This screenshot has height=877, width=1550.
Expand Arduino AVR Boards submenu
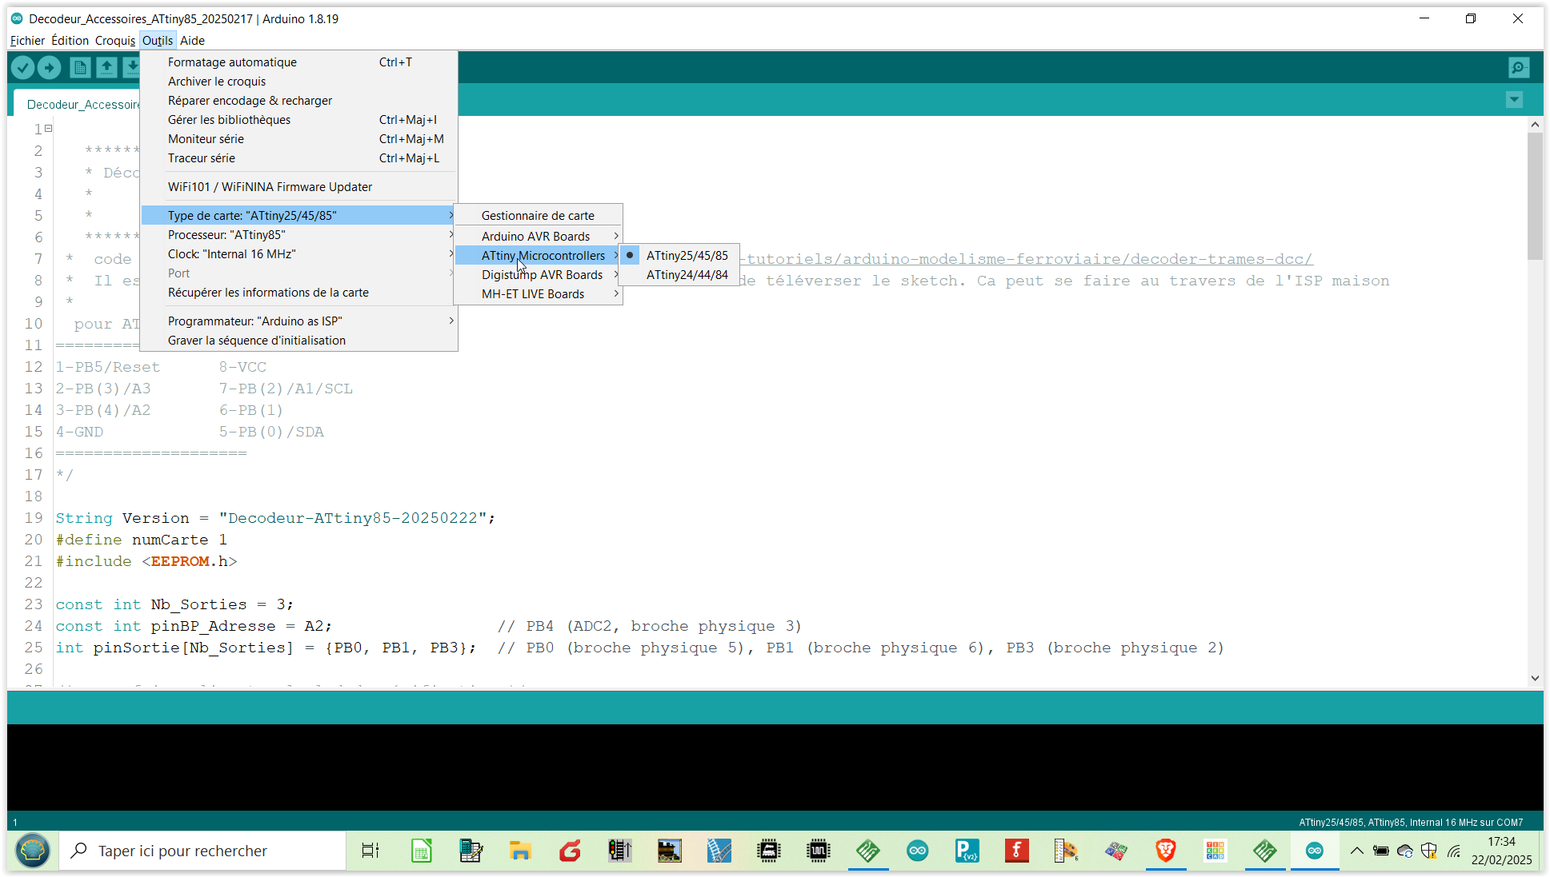[538, 237]
